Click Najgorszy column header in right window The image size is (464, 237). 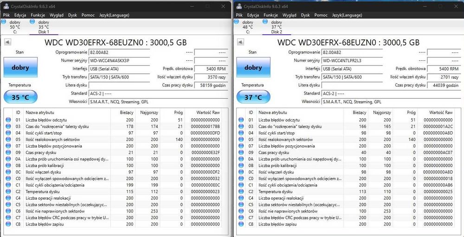[380, 112]
